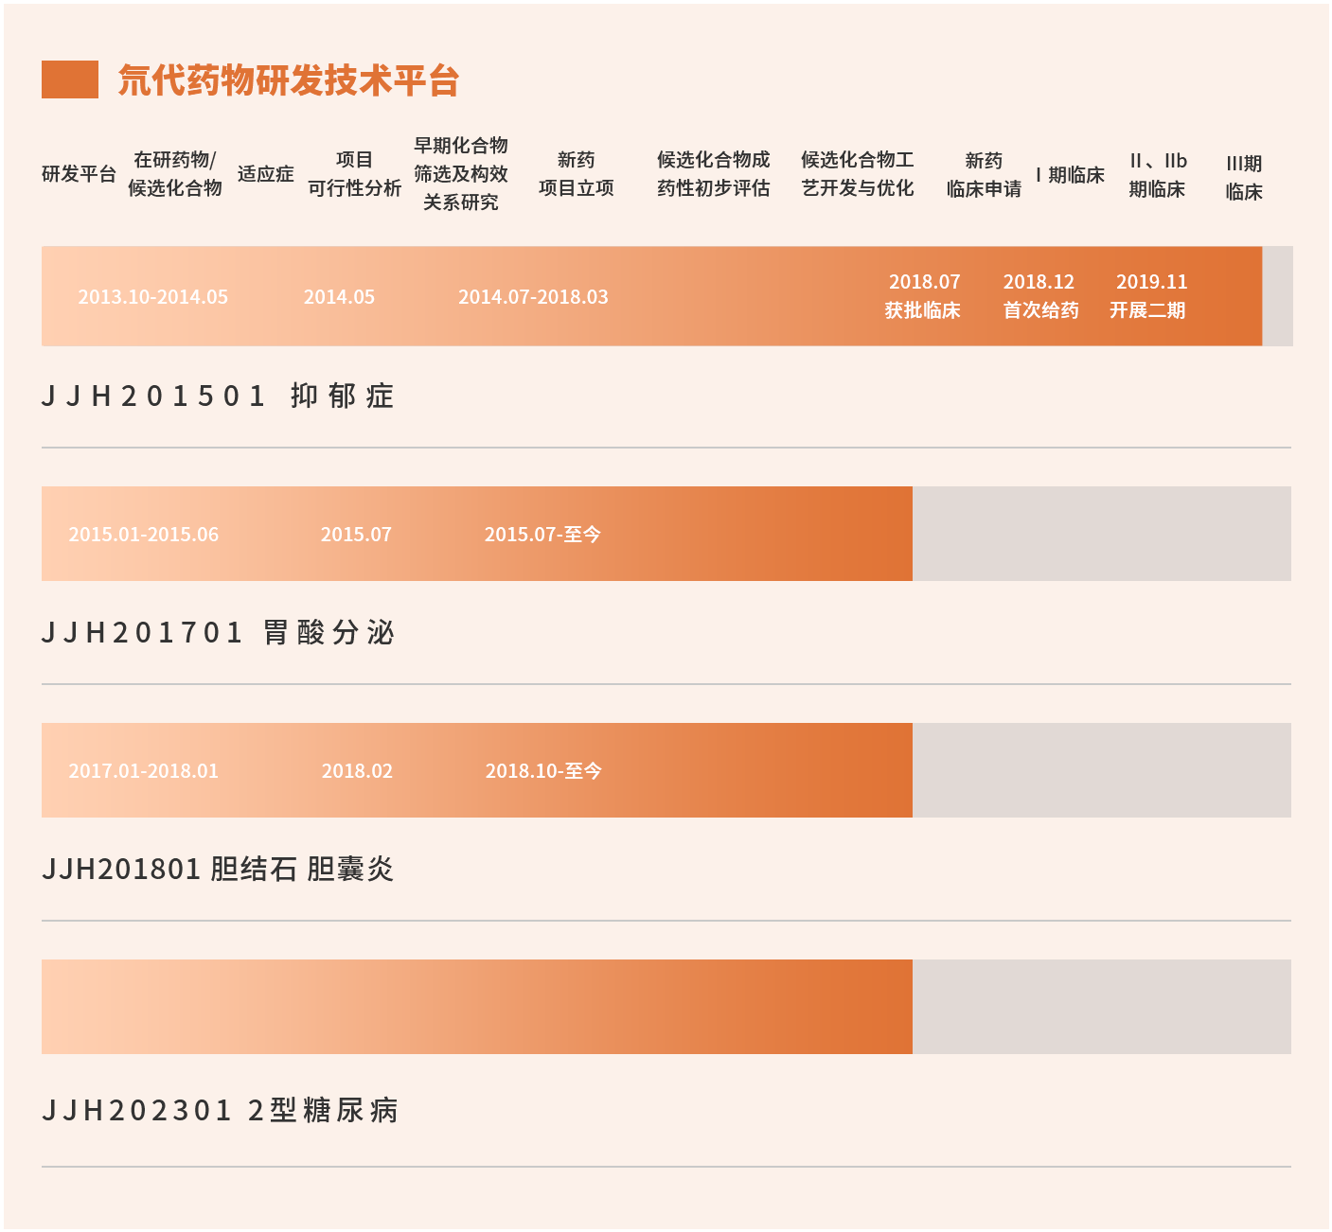1332x1232 pixels.
Task: Click the orange square beside the title
Action: point(69,79)
